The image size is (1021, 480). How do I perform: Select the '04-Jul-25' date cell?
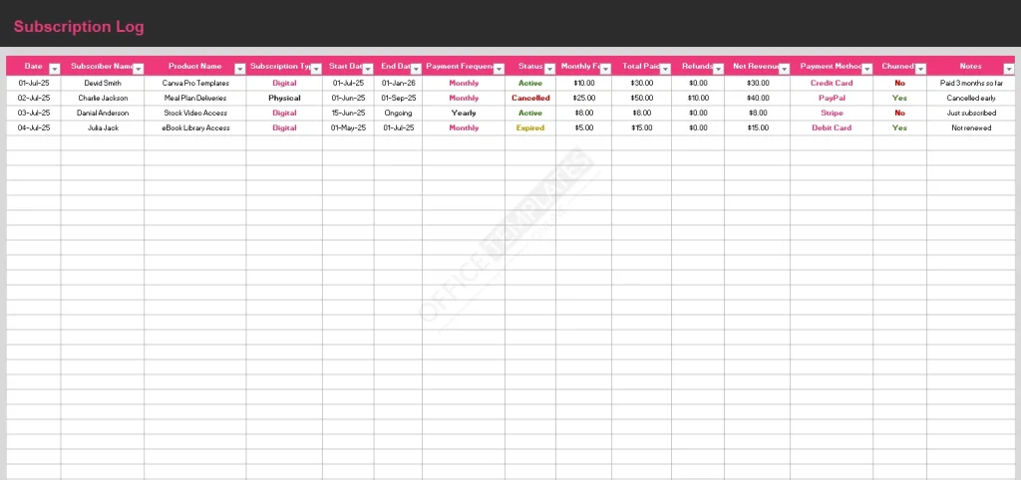click(x=34, y=128)
